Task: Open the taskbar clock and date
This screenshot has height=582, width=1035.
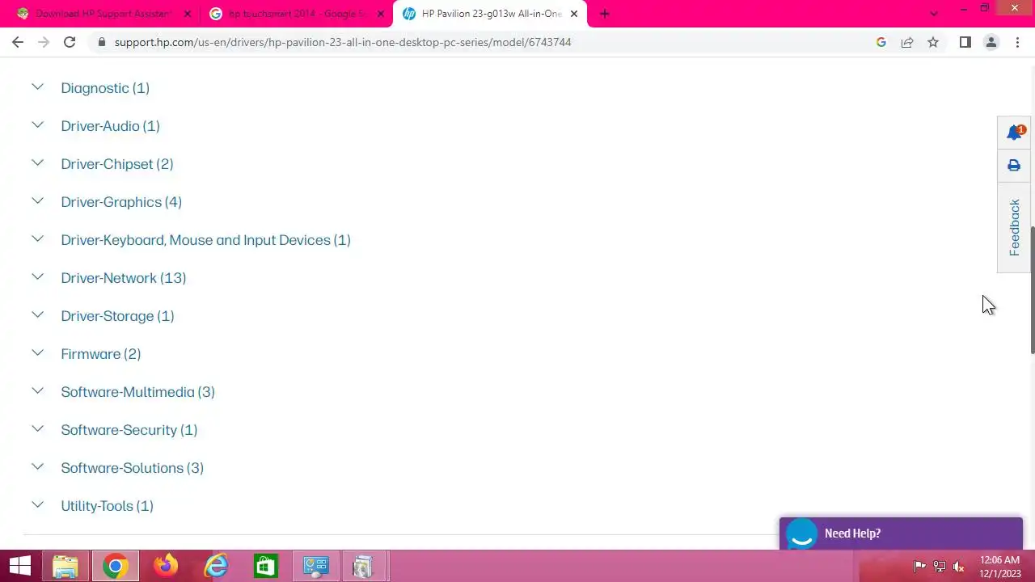Action: tap(1000, 567)
